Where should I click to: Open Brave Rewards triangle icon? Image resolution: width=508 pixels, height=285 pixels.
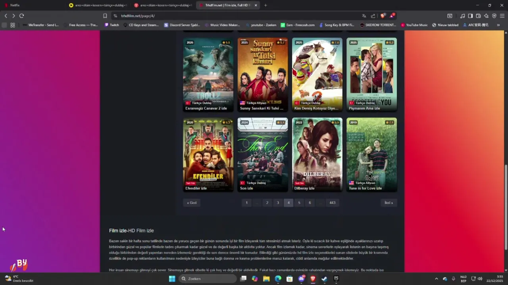[x=392, y=16]
